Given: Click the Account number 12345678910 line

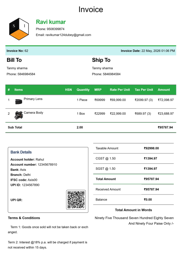Looking at the screenshot, I should pos(34,165).
